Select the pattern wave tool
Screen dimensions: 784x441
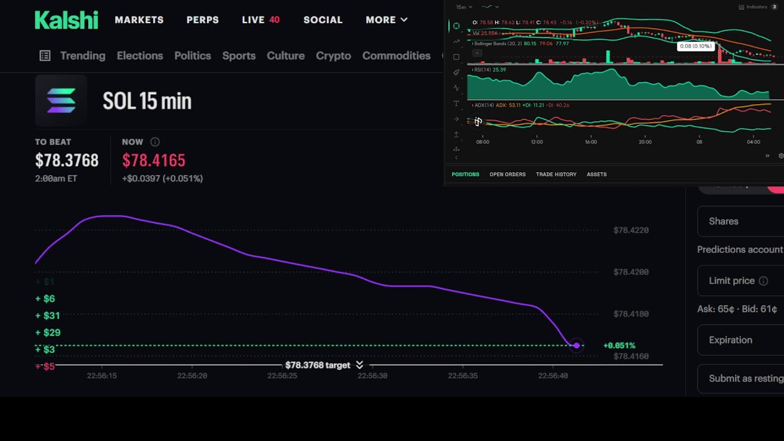[x=456, y=88]
